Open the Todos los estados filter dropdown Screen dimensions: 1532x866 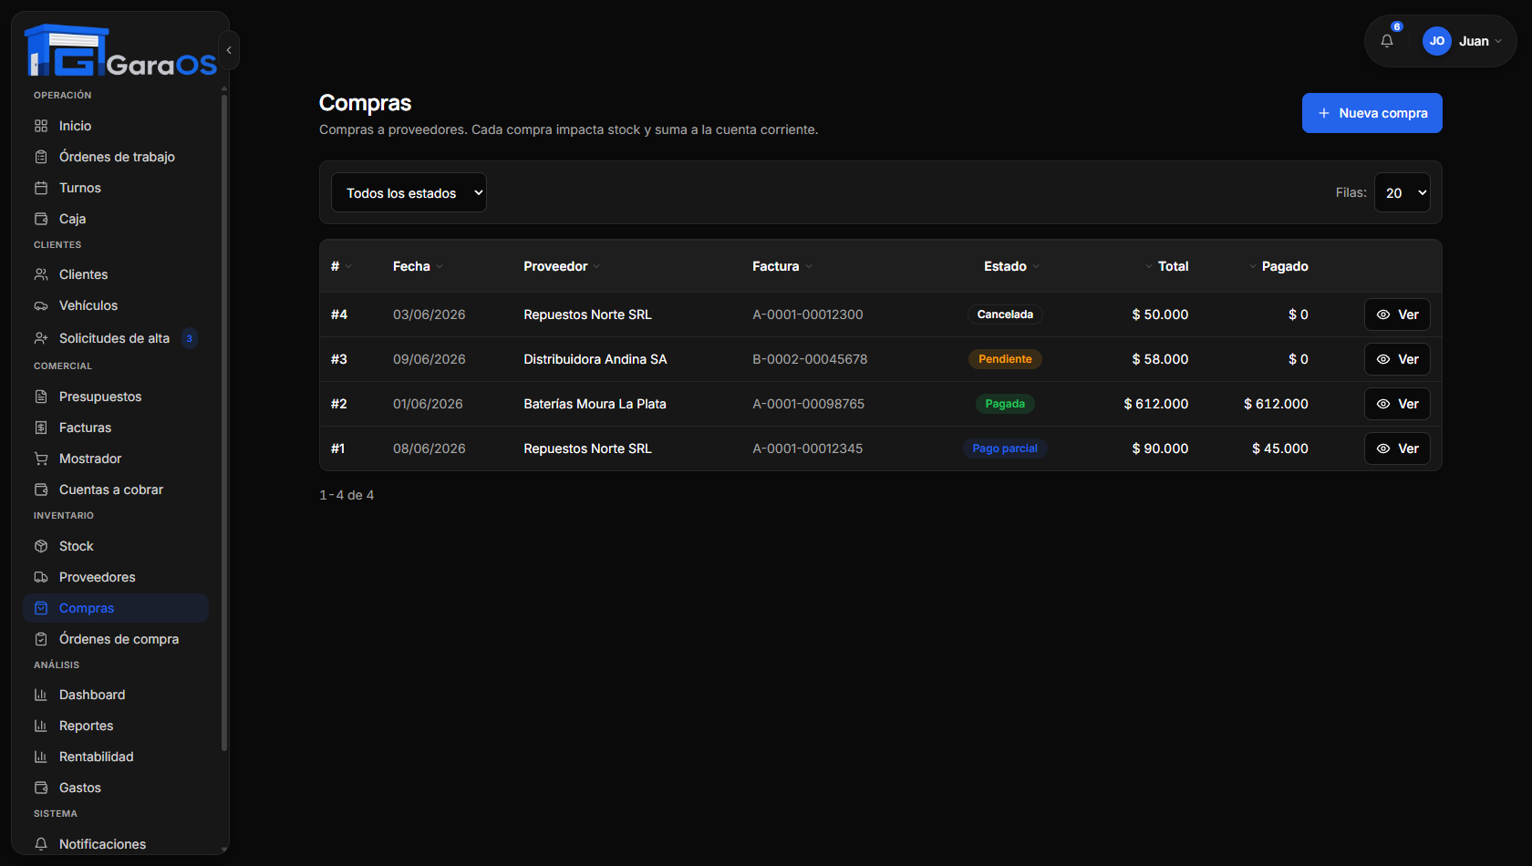pos(409,192)
